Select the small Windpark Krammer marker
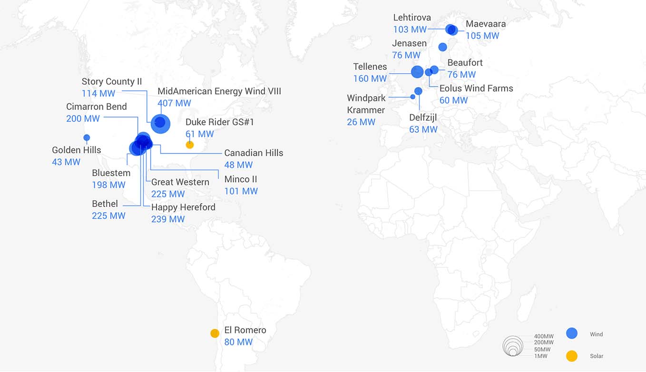Viewport: 646px width, 372px height. [x=412, y=97]
